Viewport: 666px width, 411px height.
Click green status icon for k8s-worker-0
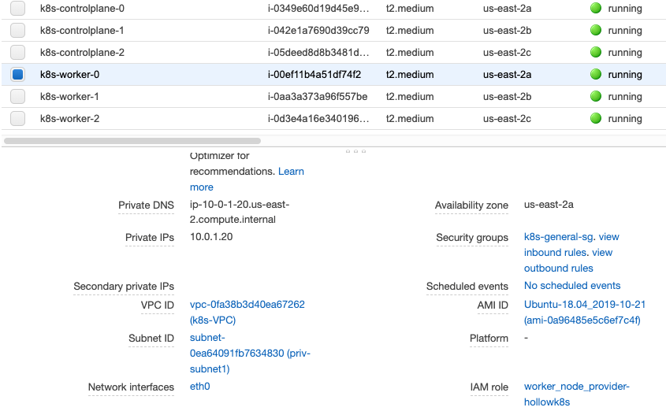coord(595,75)
